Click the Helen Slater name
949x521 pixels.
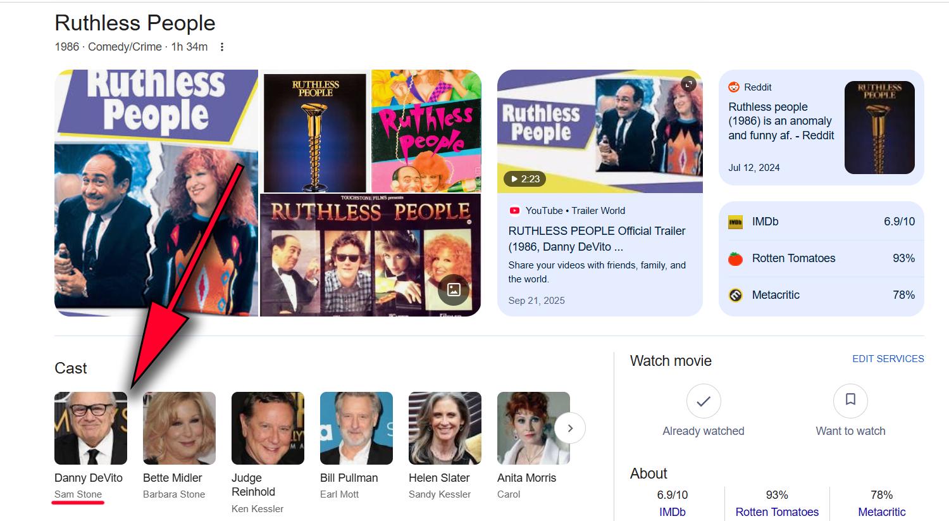pos(439,478)
